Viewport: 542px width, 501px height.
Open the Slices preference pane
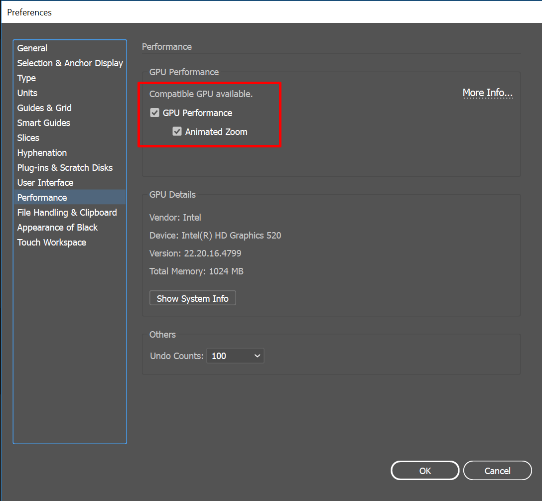[28, 137]
